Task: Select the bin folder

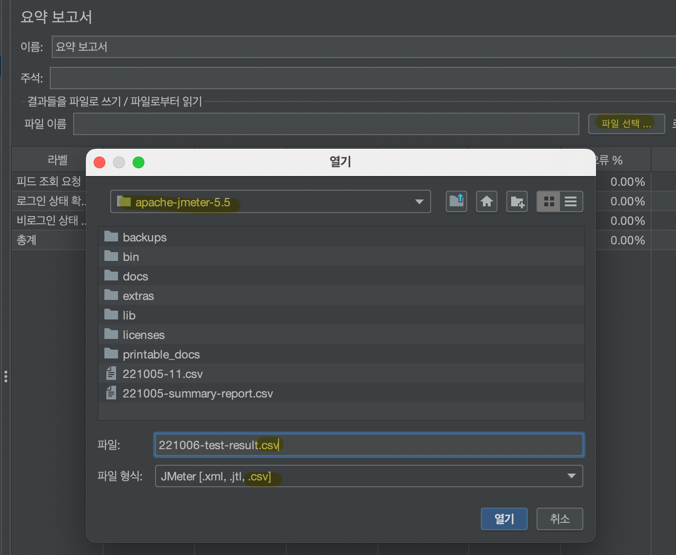Action: pyautogui.click(x=341, y=257)
